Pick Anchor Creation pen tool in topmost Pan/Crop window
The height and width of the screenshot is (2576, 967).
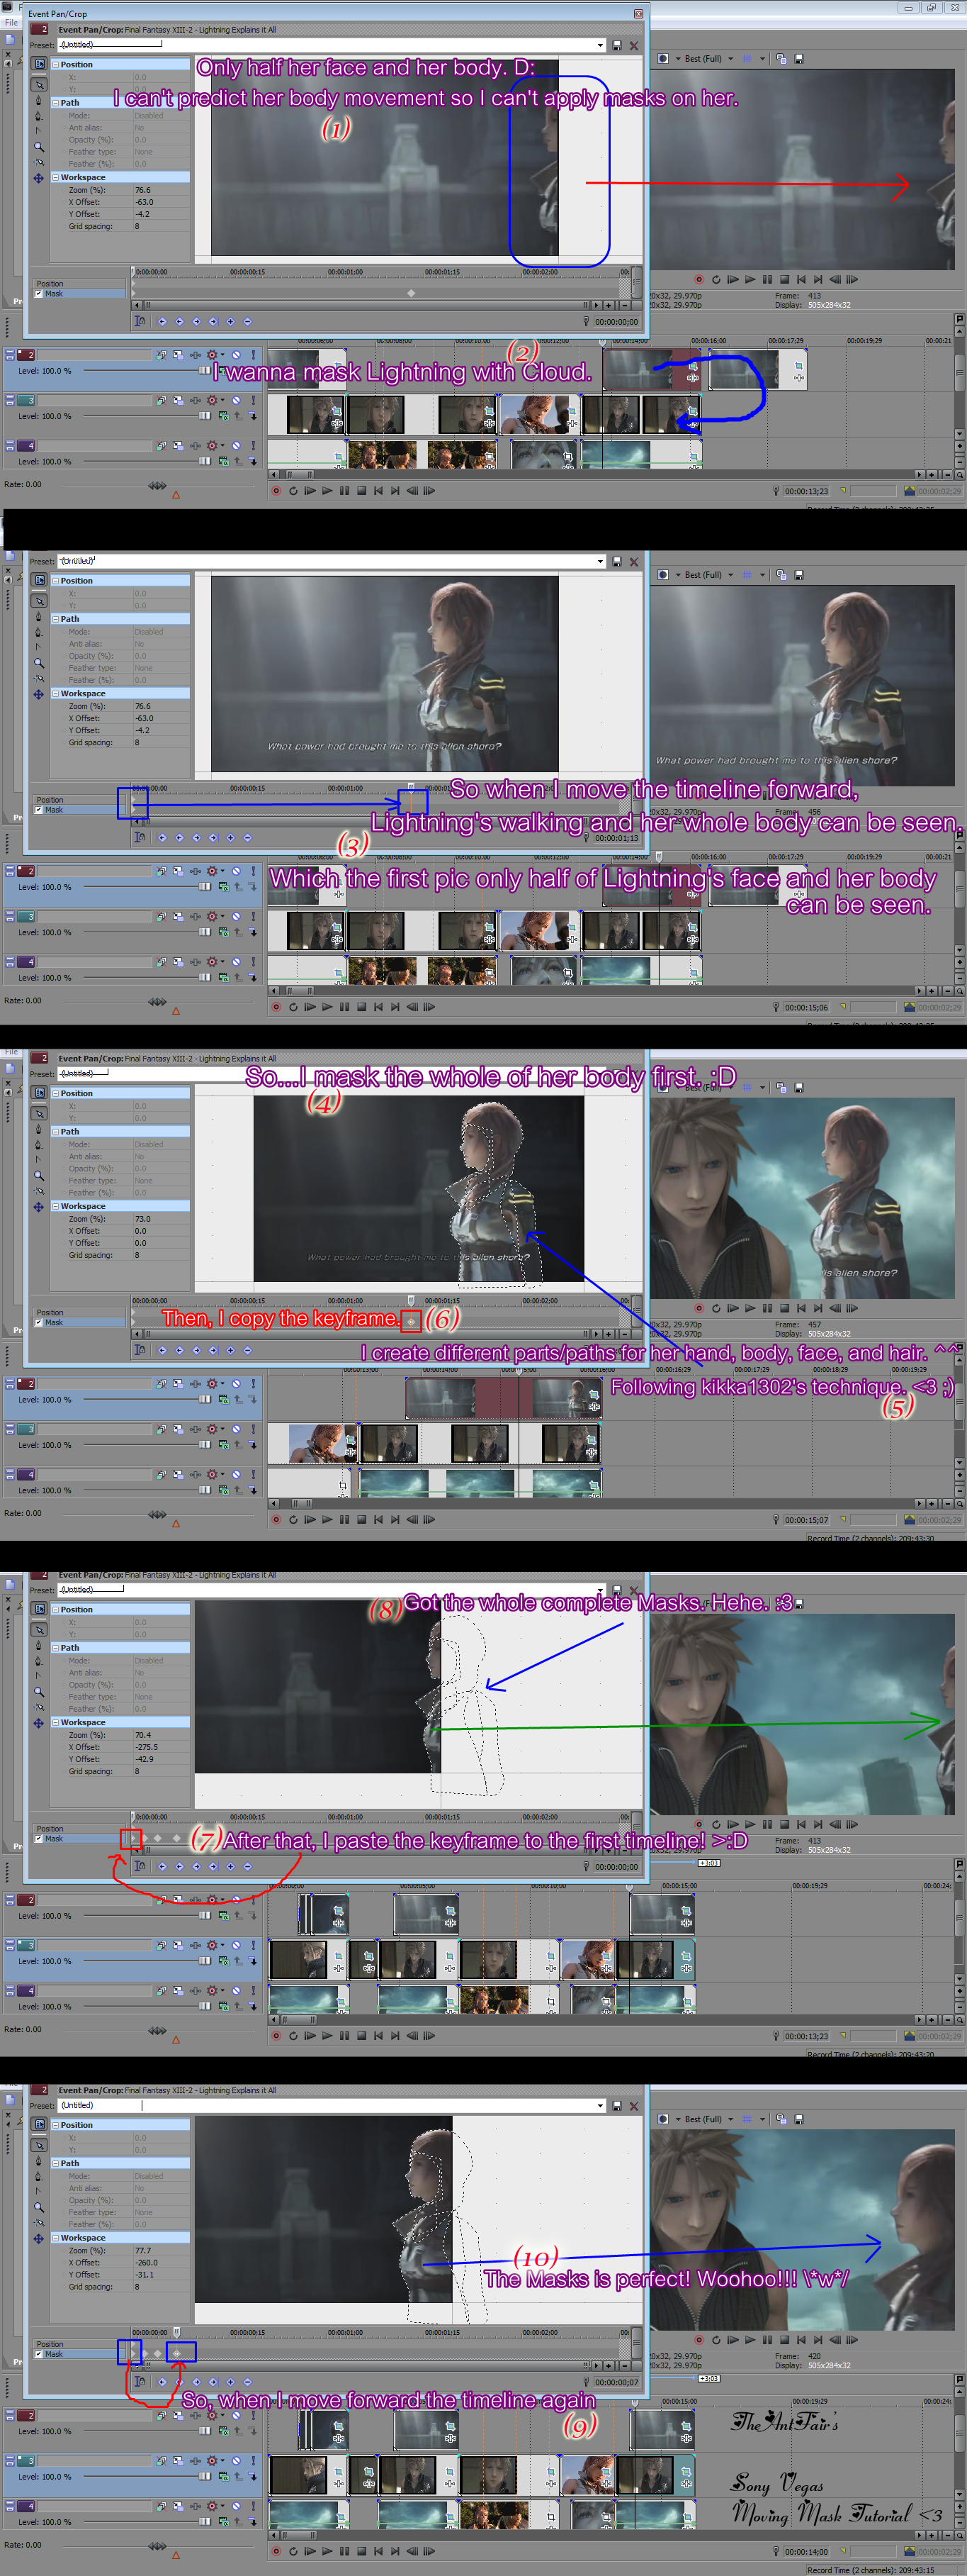(39, 100)
